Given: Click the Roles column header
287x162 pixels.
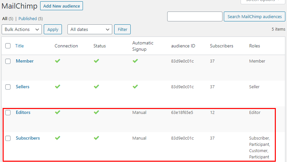Looking at the screenshot, I should pos(254,46).
